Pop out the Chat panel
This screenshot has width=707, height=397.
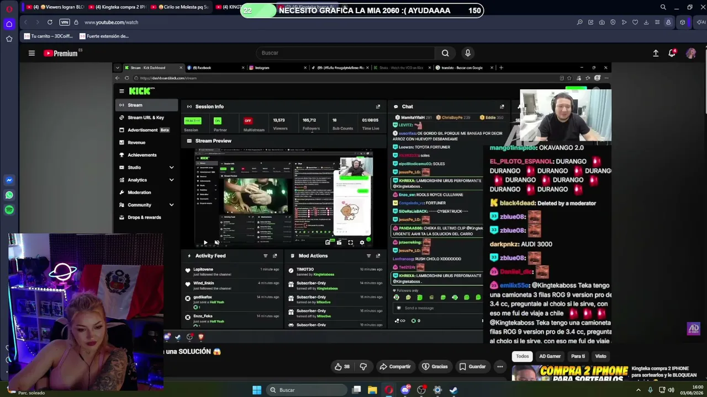click(x=502, y=106)
